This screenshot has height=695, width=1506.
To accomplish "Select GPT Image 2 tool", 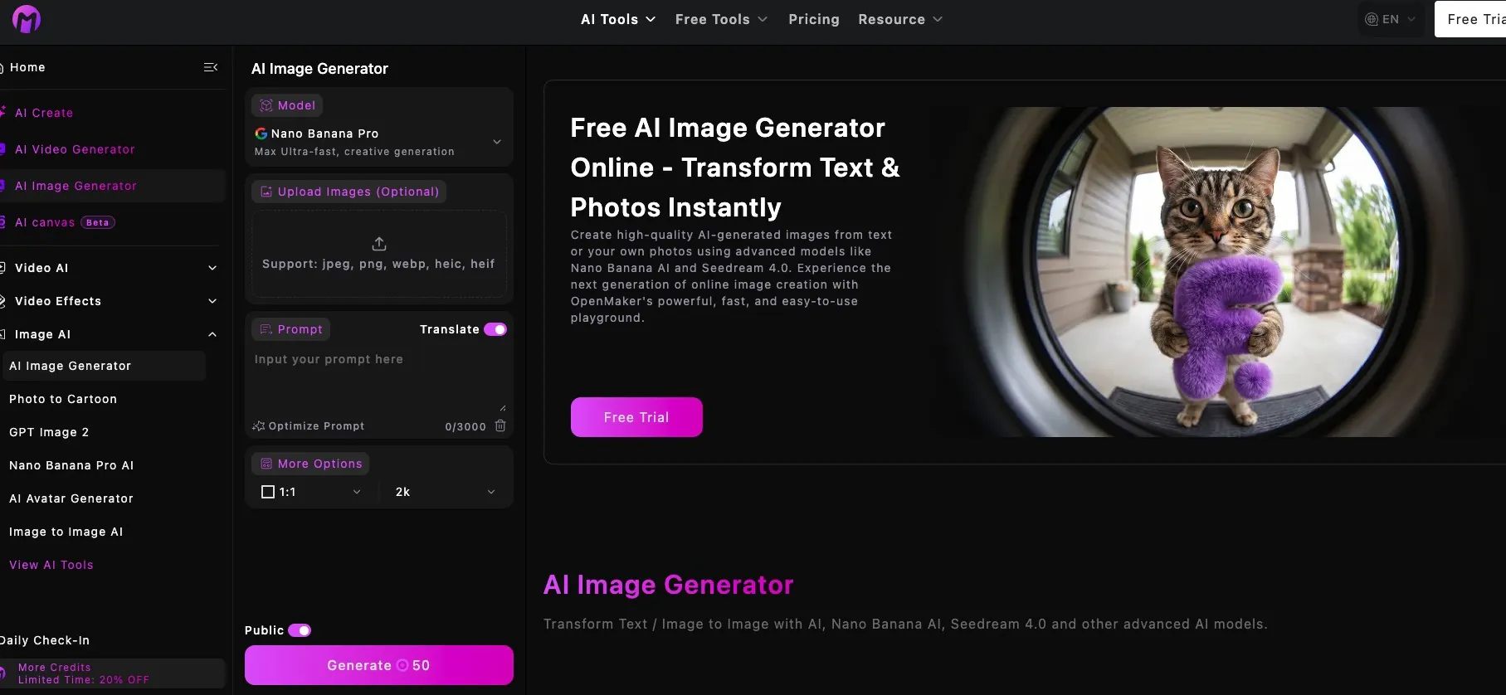I will point(49,432).
